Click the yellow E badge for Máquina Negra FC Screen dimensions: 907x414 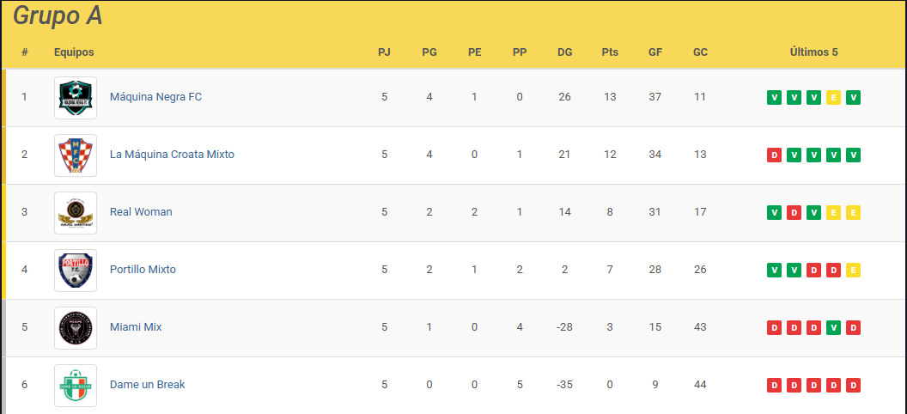click(833, 98)
